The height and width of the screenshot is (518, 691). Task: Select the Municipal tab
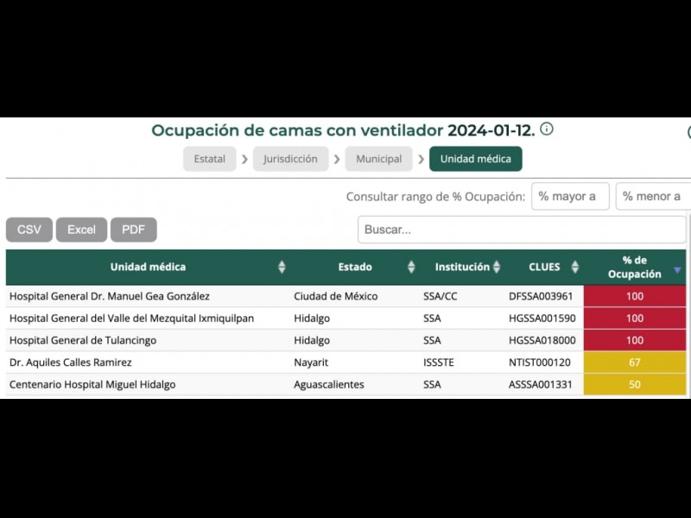click(x=378, y=159)
